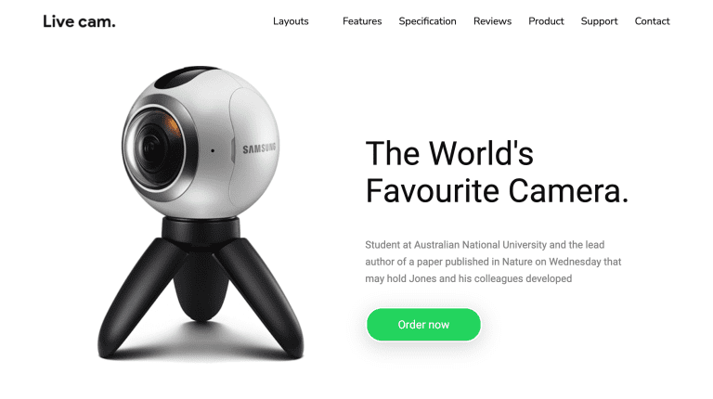The height and width of the screenshot is (399, 713).
Task: Click the small microphone dot on camera
Action: [x=213, y=150]
